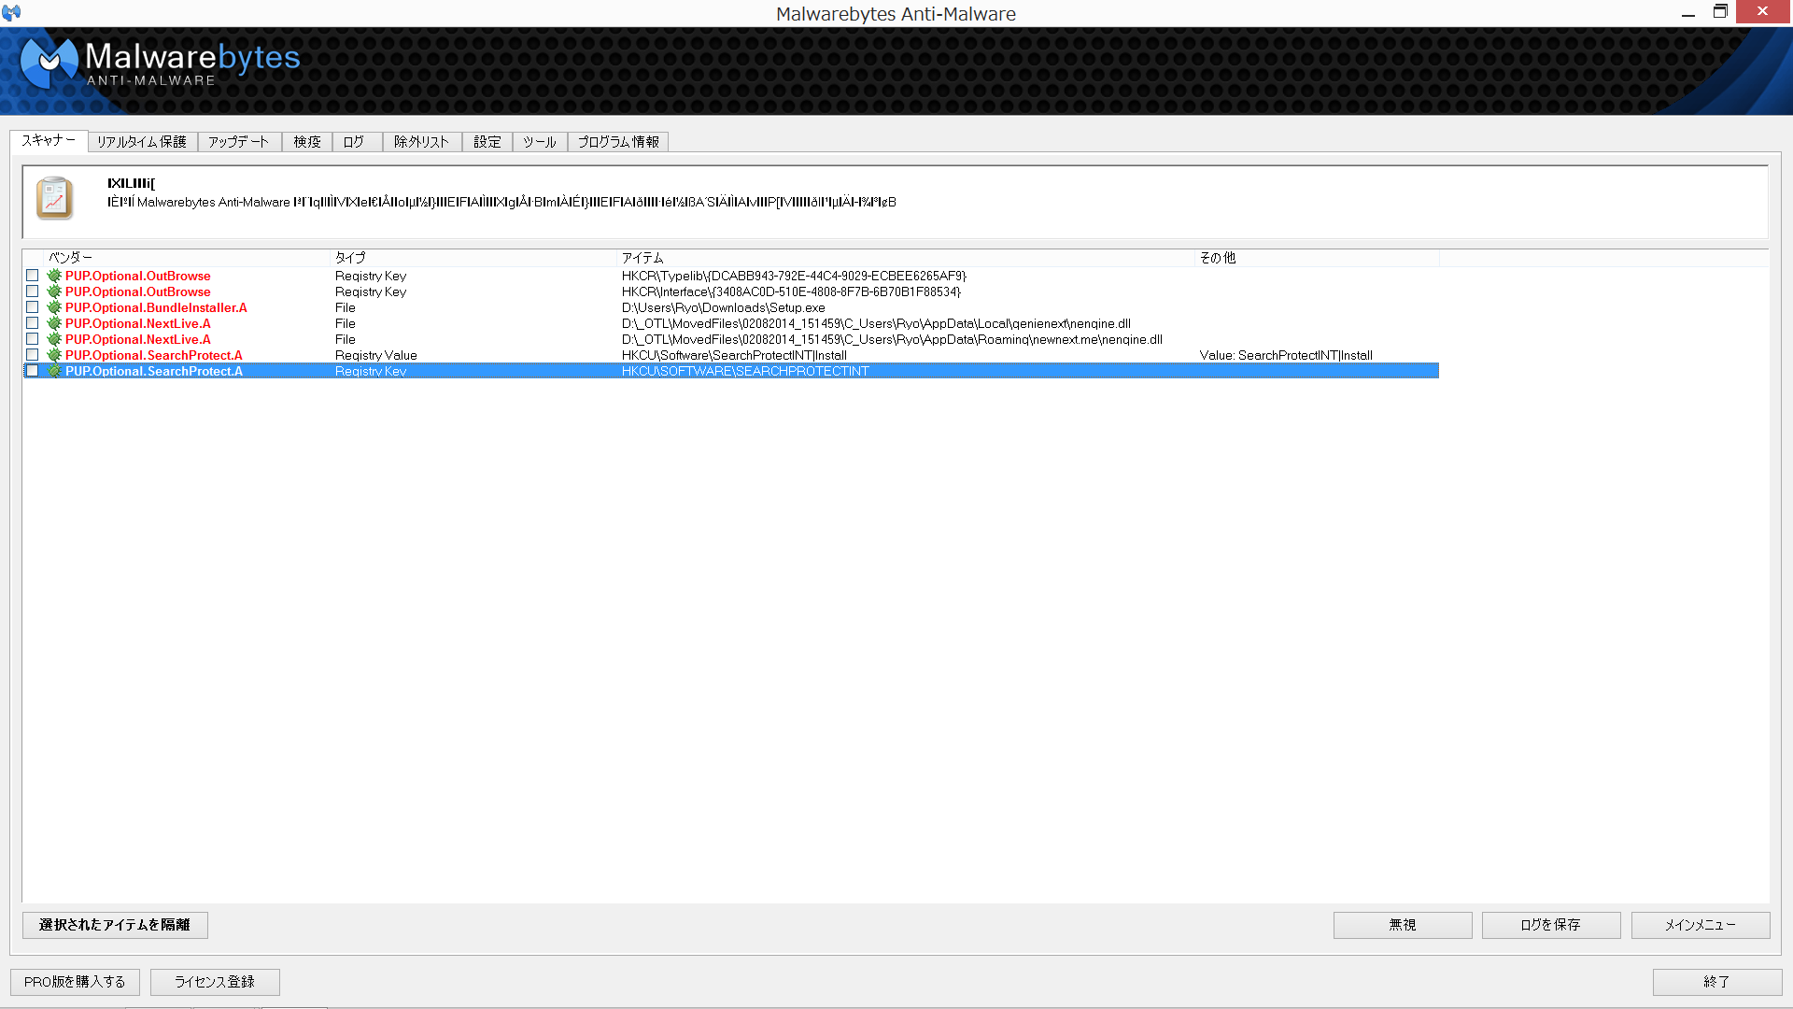The height and width of the screenshot is (1009, 1793).
Task: Select HKCR\Typelib registry key path
Action: (794, 276)
